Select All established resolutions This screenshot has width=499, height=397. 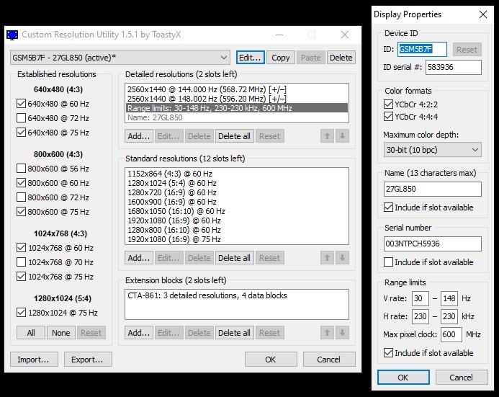31,333
